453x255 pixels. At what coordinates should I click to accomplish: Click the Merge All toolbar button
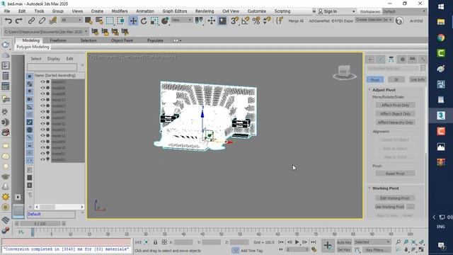pyautogui.click(x=296, y=21)
